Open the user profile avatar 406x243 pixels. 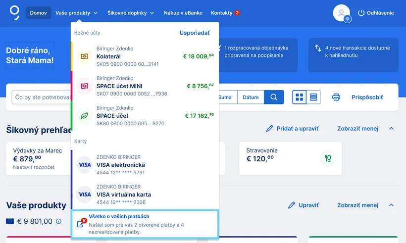(342, 13)
